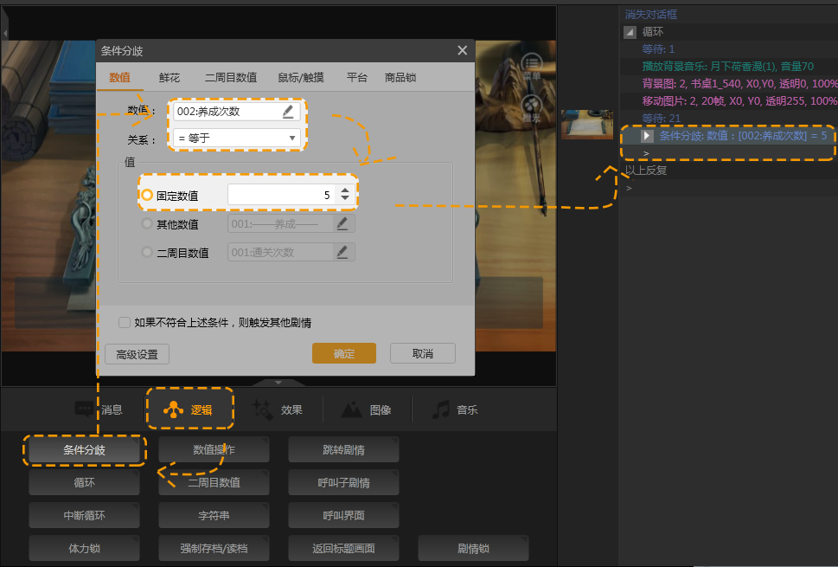This screenshot has width=838, height=567.
Task: Select the 固定数值 radio button
Action: coord(147,196)
